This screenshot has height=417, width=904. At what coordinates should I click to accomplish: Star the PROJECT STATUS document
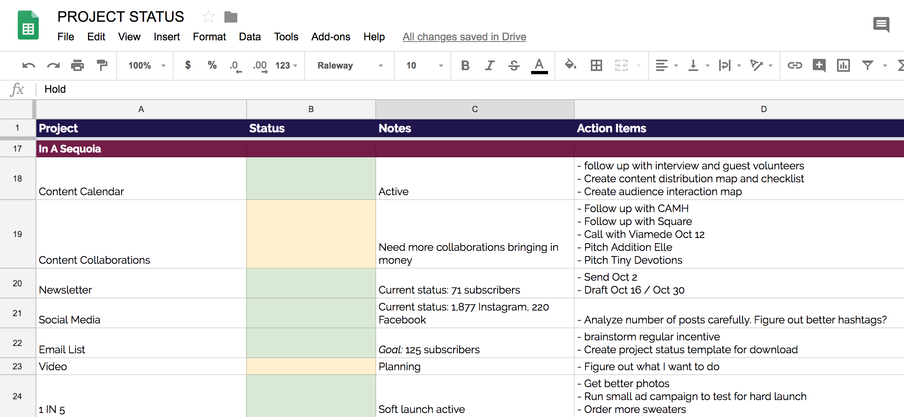pyautogui.click(x=209, y=17)
